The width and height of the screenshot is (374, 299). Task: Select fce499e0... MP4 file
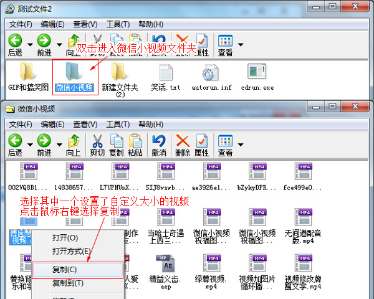pyautogui.click(x=303, y=176)
